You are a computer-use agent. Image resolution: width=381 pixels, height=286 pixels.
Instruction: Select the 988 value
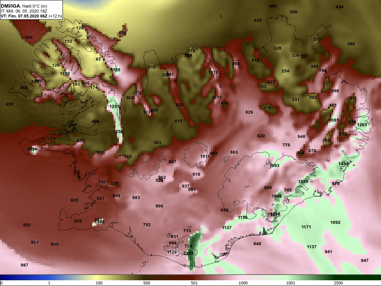(x=335, y=91)
